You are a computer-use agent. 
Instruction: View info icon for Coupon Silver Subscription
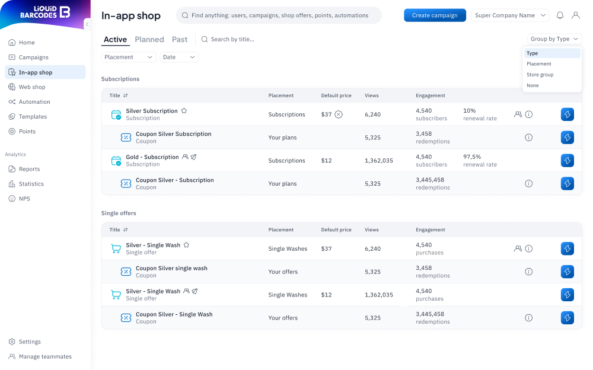(528, 137)
